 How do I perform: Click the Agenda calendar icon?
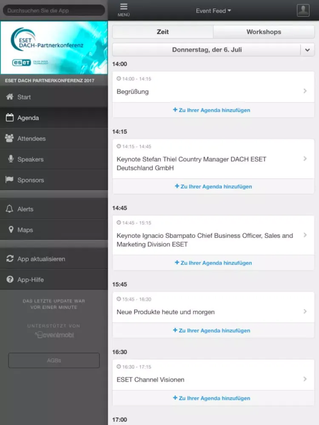[x=10, y=117]
